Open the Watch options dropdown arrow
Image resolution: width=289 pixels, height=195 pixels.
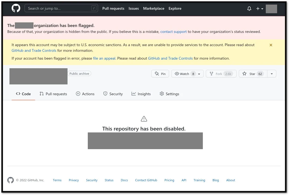[199, 74]
